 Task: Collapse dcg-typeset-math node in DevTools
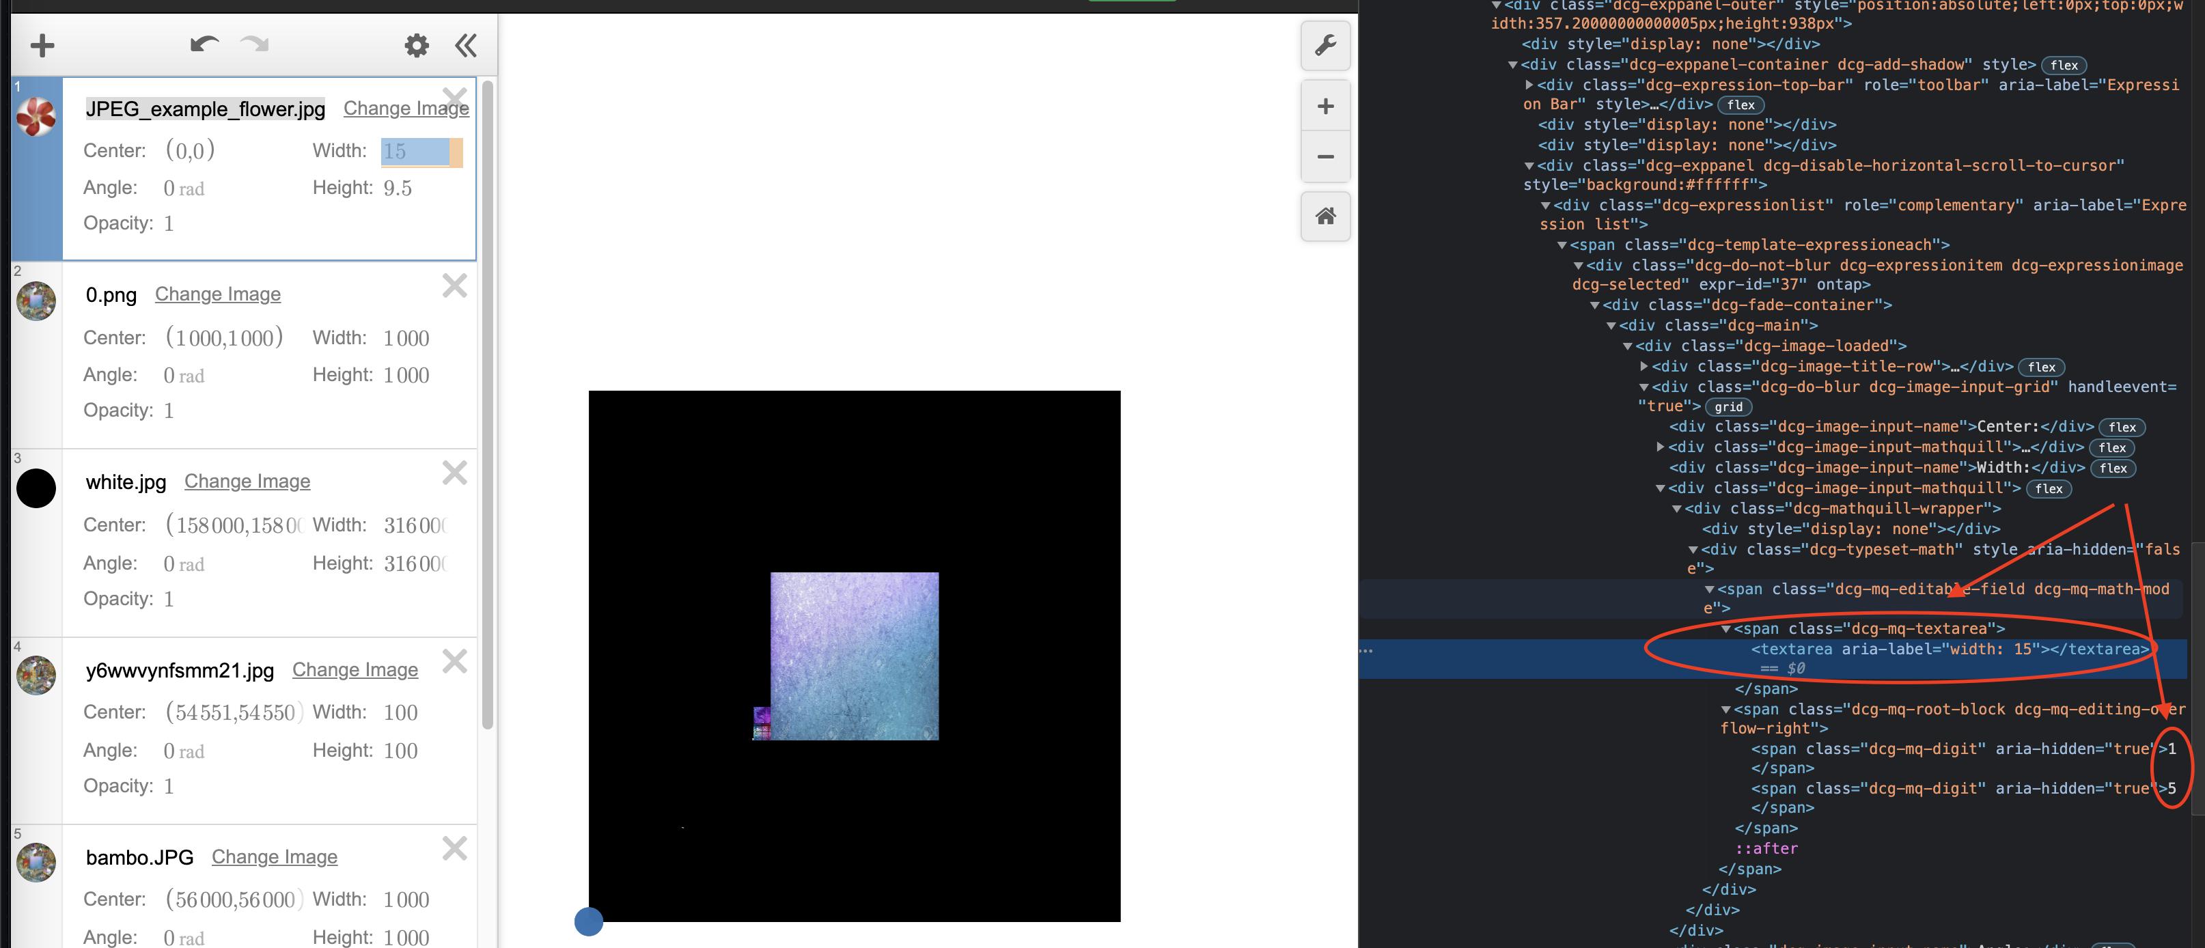pos(1693,549)
